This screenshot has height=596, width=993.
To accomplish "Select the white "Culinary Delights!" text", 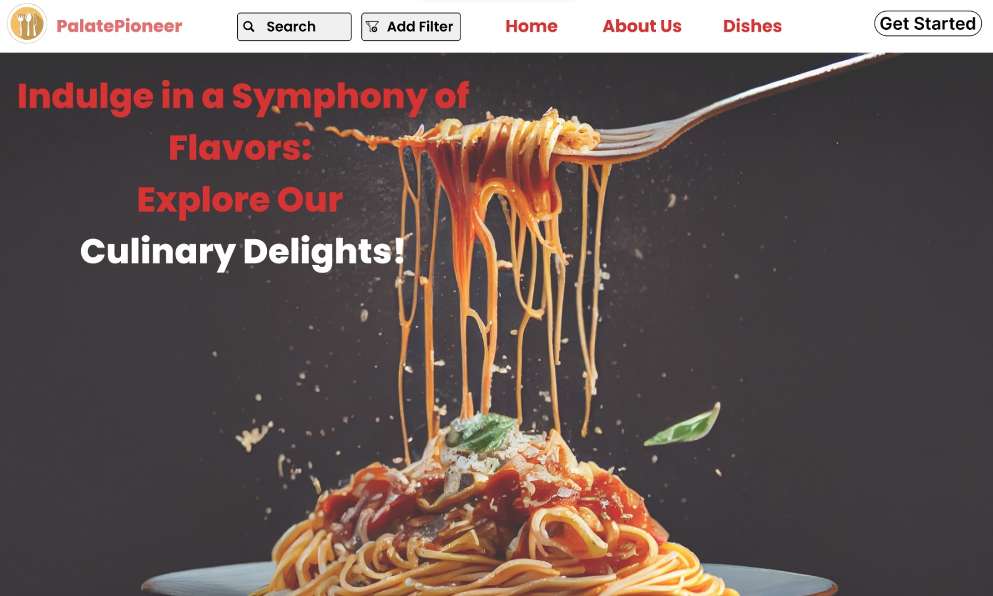I will [x=242, y=251].
